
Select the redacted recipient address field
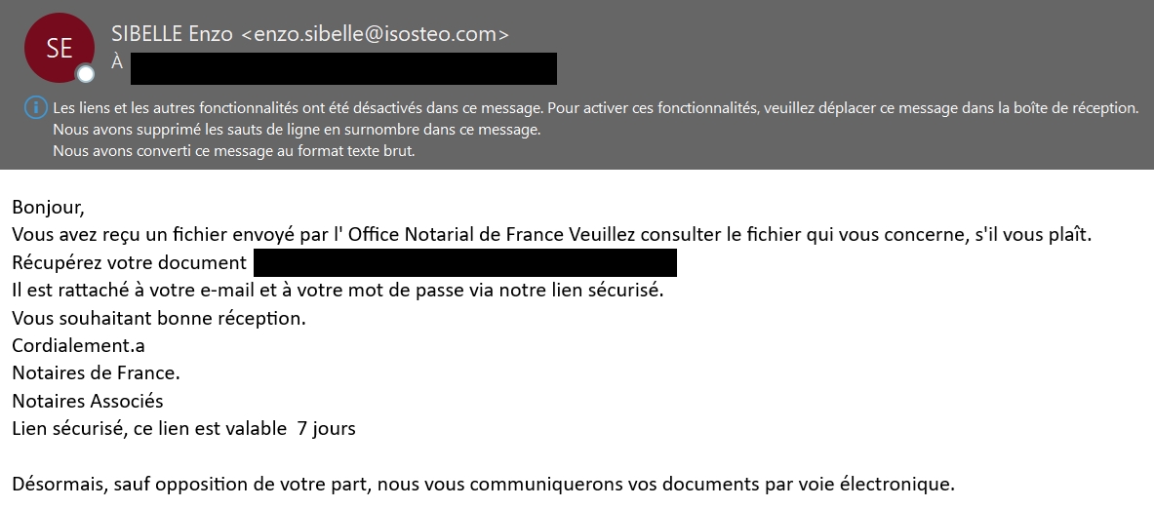(343, 68)
